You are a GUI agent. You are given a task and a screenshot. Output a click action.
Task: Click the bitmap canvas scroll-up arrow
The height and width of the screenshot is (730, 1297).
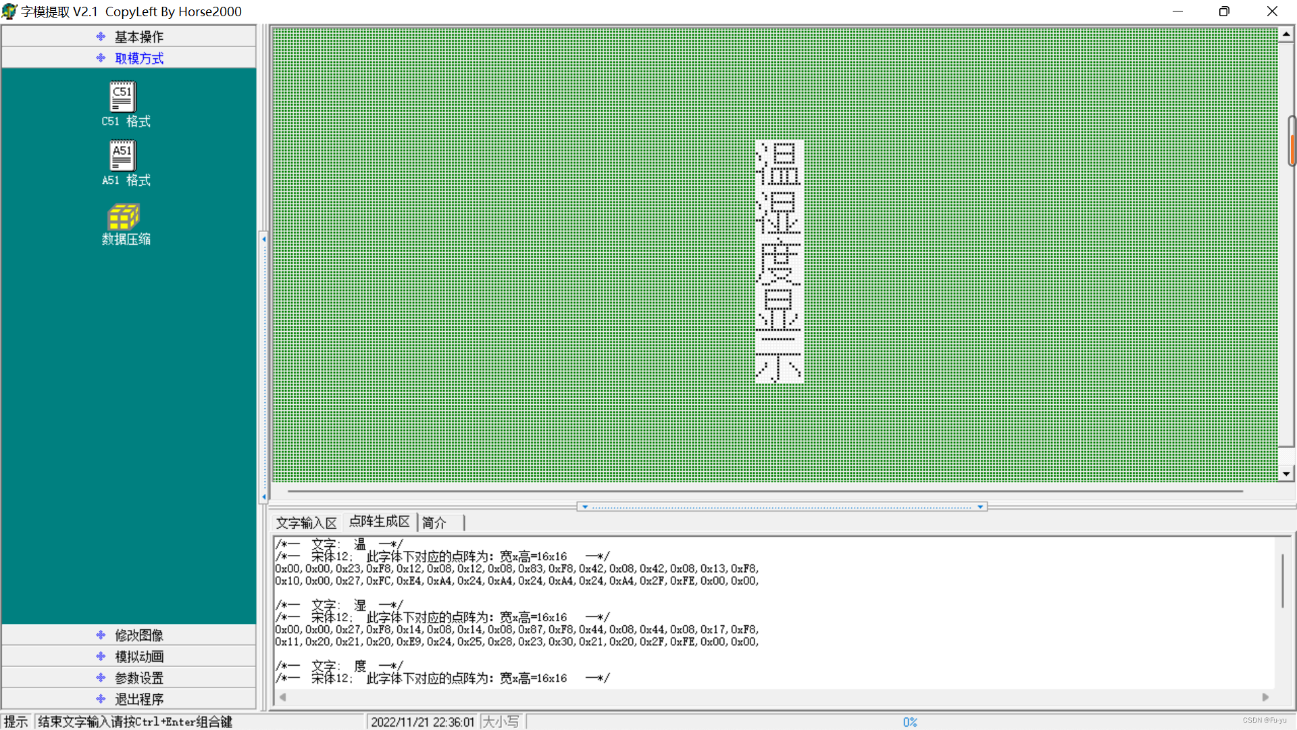1286,34
